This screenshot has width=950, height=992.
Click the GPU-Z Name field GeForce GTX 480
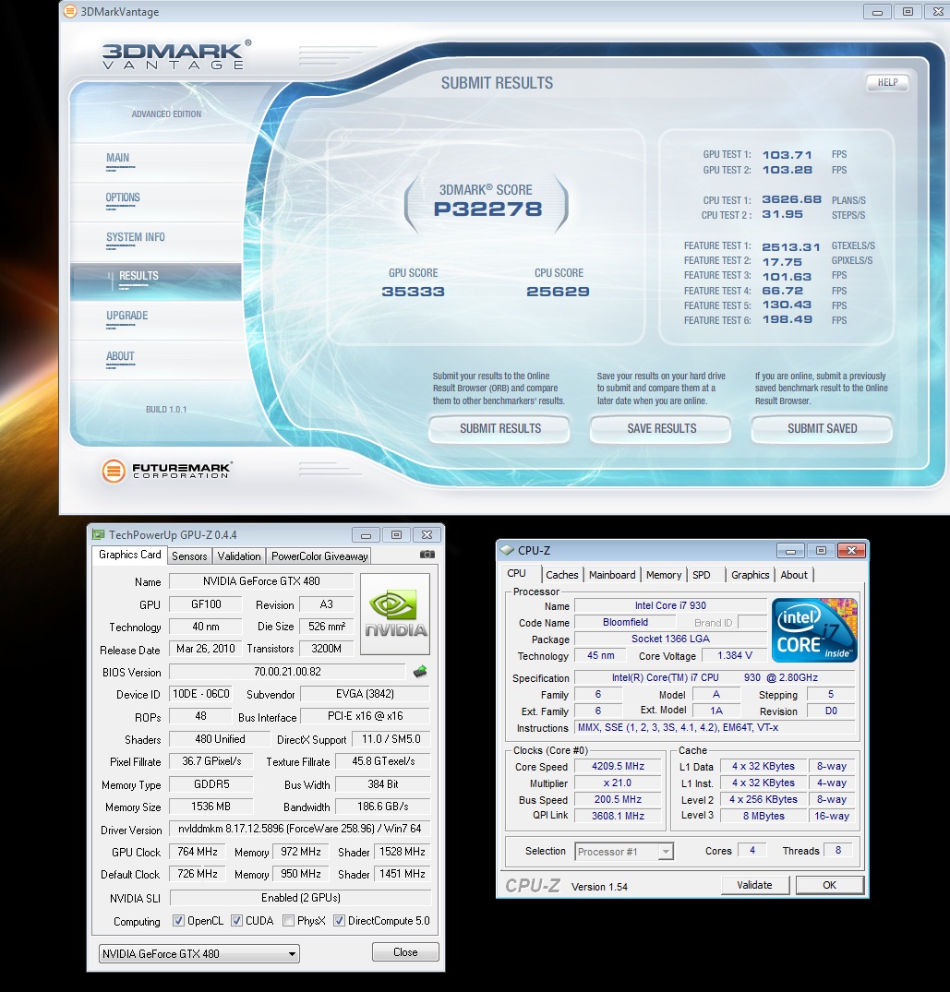coord(261,580)
